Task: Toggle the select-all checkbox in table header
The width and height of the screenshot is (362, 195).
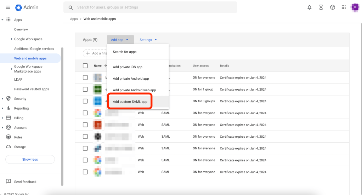Action: click(x=85, y=66)
